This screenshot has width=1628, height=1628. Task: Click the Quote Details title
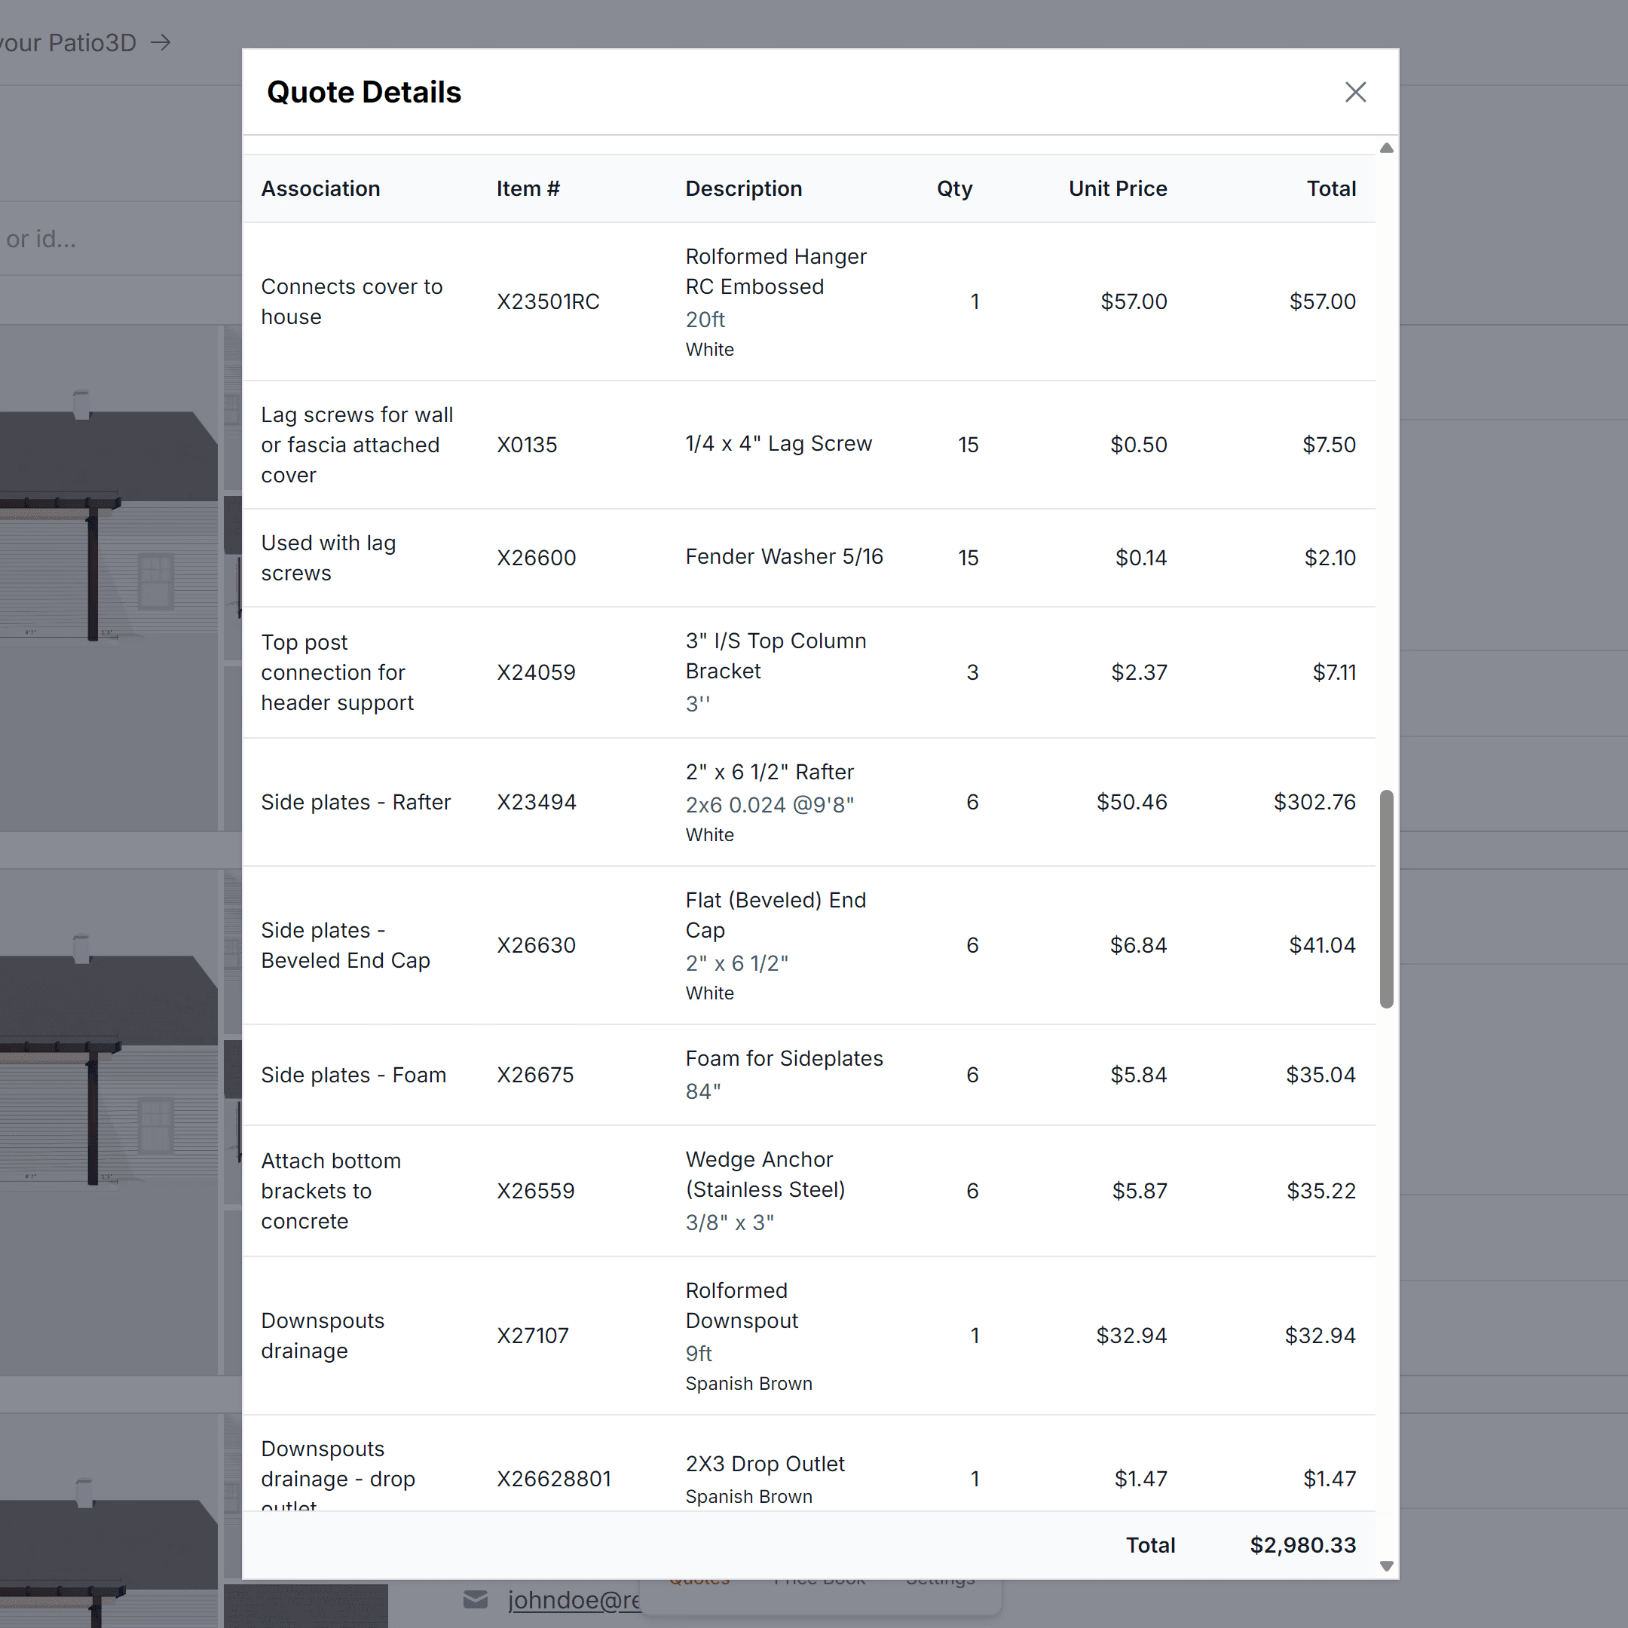click(x=364, y=93)
